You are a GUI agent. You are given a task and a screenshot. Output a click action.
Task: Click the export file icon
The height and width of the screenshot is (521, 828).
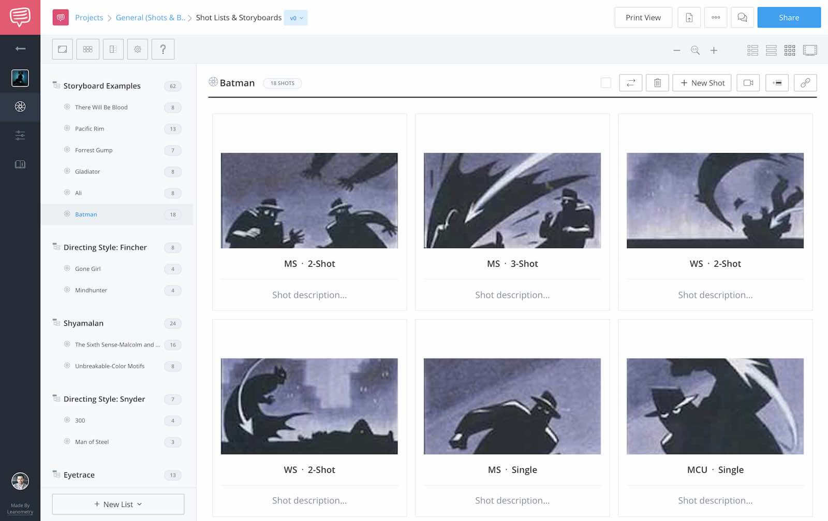pos(689,18)
